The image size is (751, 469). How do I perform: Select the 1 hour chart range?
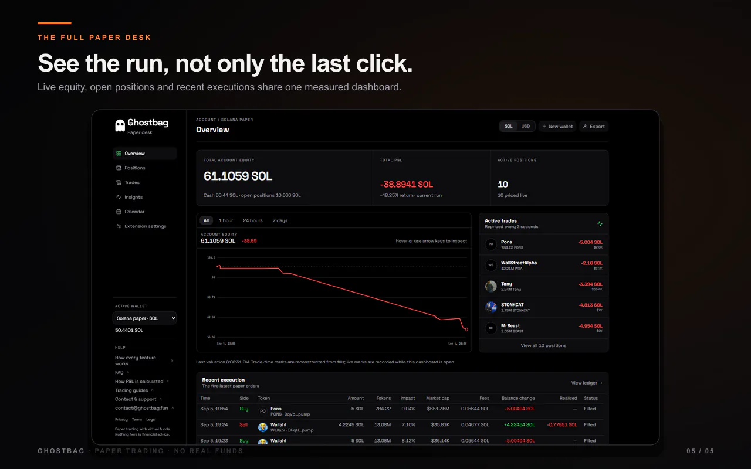[226, 221]
